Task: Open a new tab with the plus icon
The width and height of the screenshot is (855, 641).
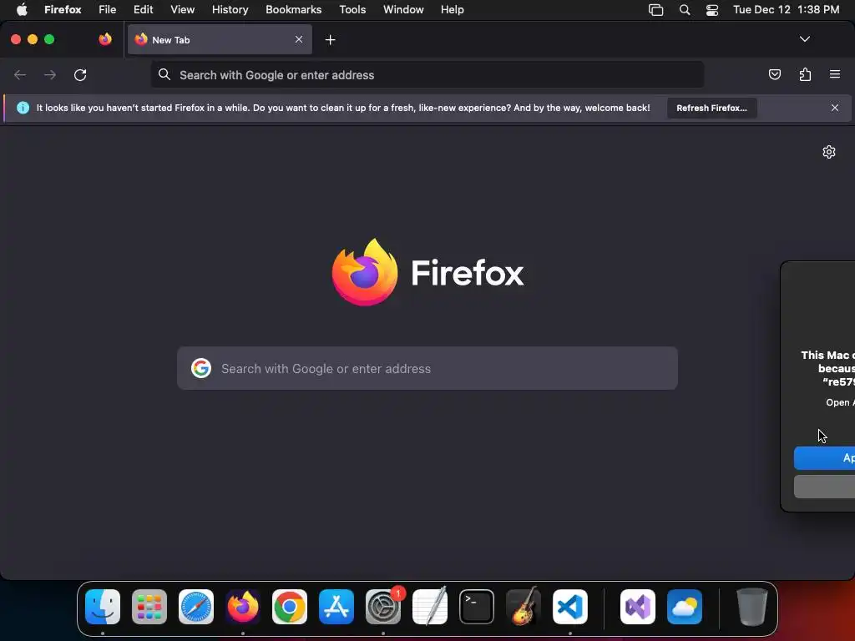Action: (x=330, y=40)
